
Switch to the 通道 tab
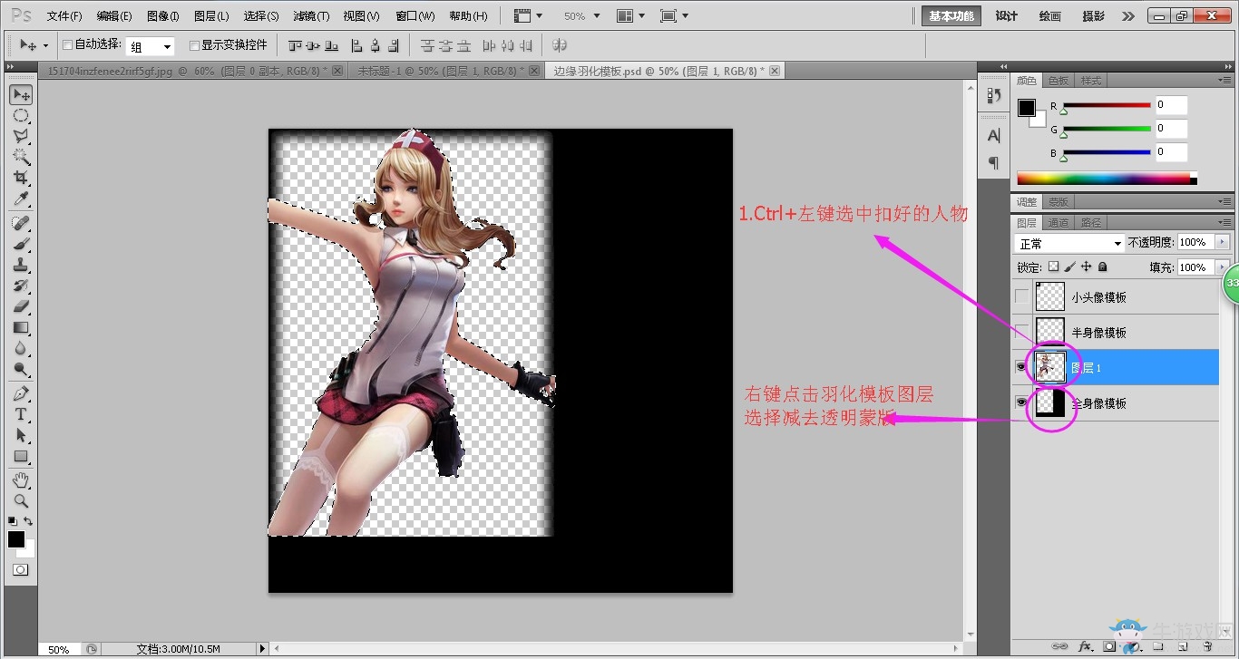[x=1059, y=222]
